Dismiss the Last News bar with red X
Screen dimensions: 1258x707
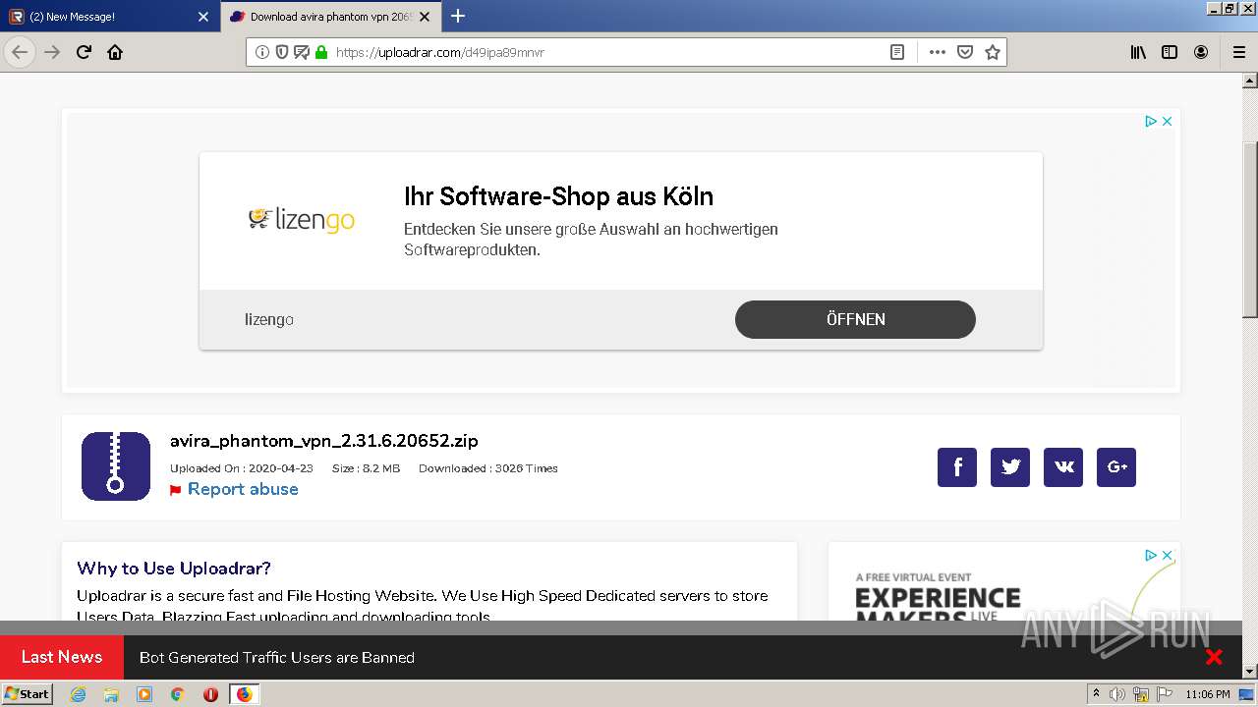click(1214, 657)
